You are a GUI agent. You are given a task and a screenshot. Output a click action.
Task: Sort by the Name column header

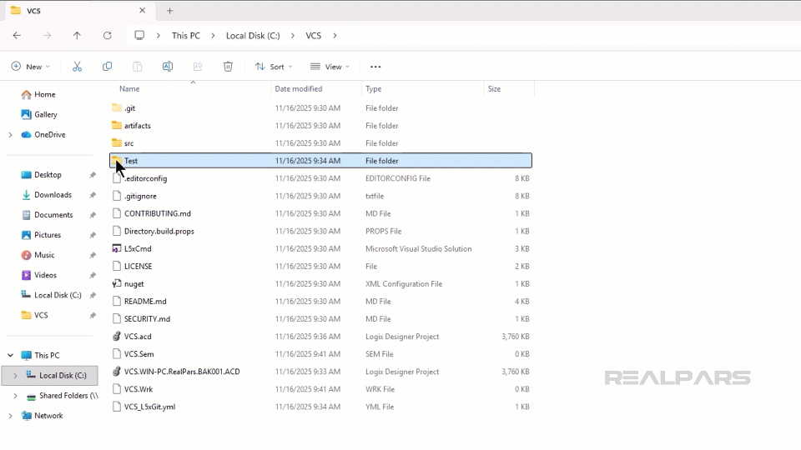pos(129,89)
